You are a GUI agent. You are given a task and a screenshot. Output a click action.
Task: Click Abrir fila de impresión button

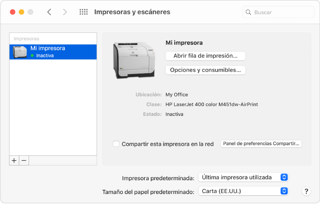[x=205, y=56]
